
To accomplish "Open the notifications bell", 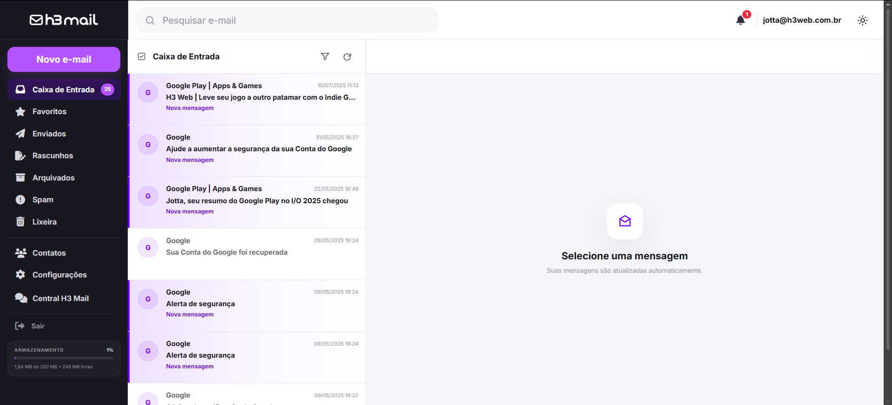I will tap(741, 20).
